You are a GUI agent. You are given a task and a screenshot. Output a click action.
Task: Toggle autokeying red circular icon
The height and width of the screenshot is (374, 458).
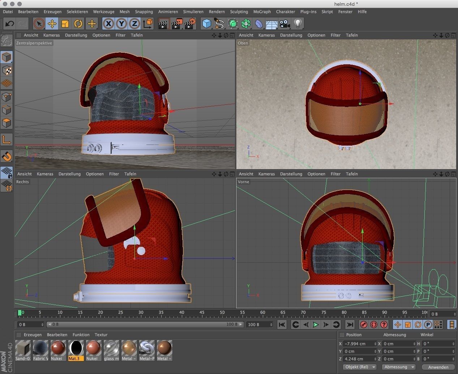374,324
